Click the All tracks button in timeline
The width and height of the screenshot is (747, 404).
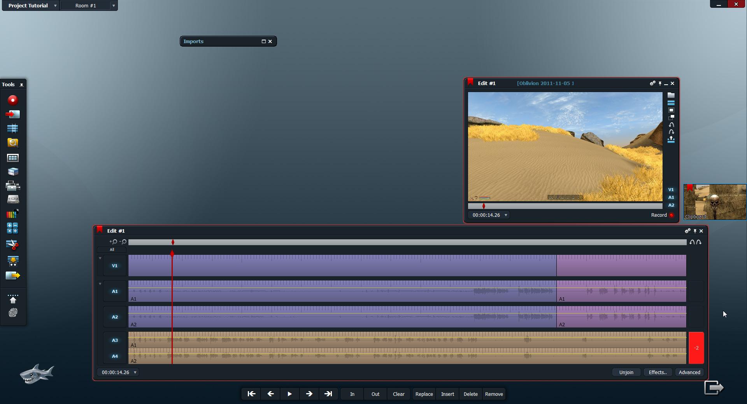pyautogui.click(x=112, y=250)
